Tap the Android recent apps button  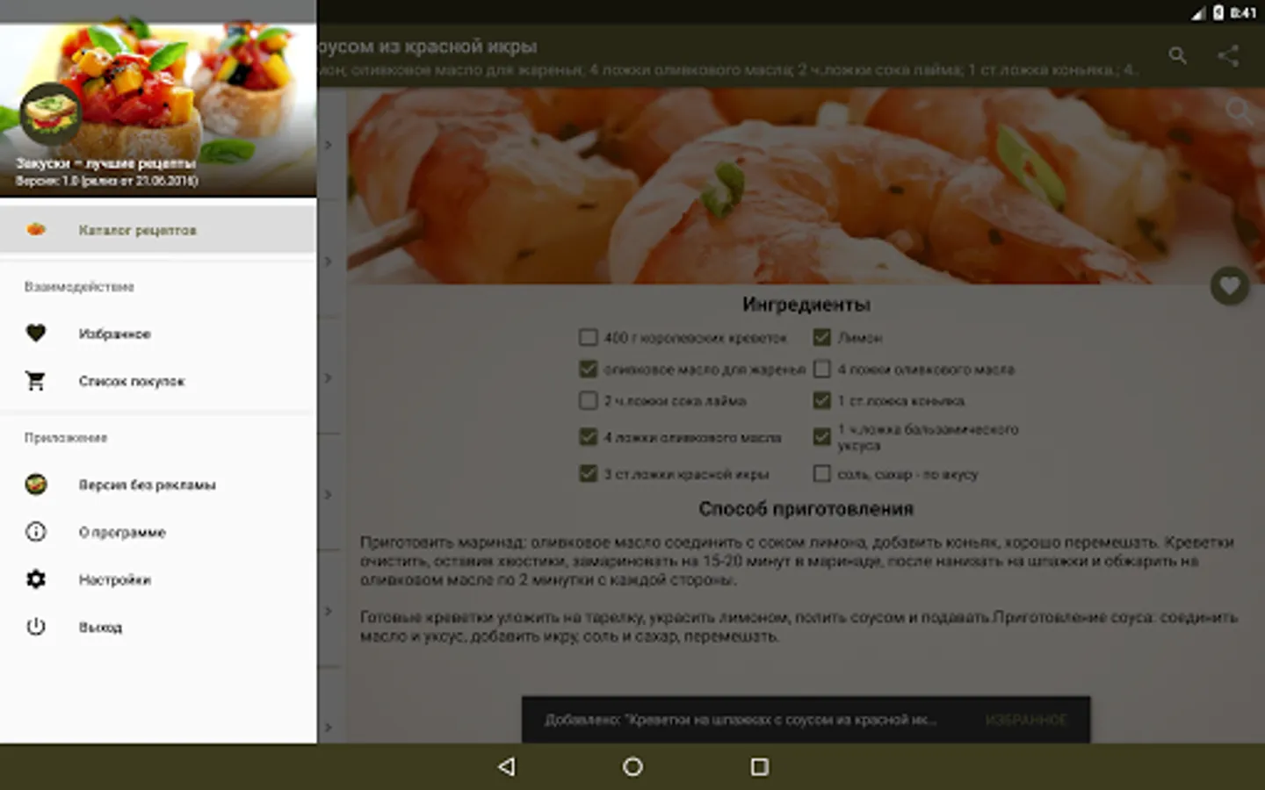[x=760, y=766]
